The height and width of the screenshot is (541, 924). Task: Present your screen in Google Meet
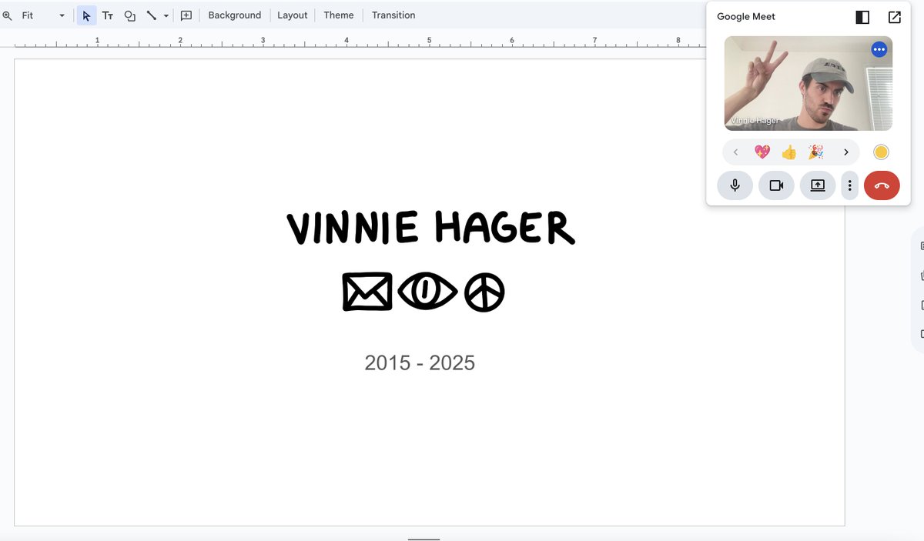pos(817,185)
